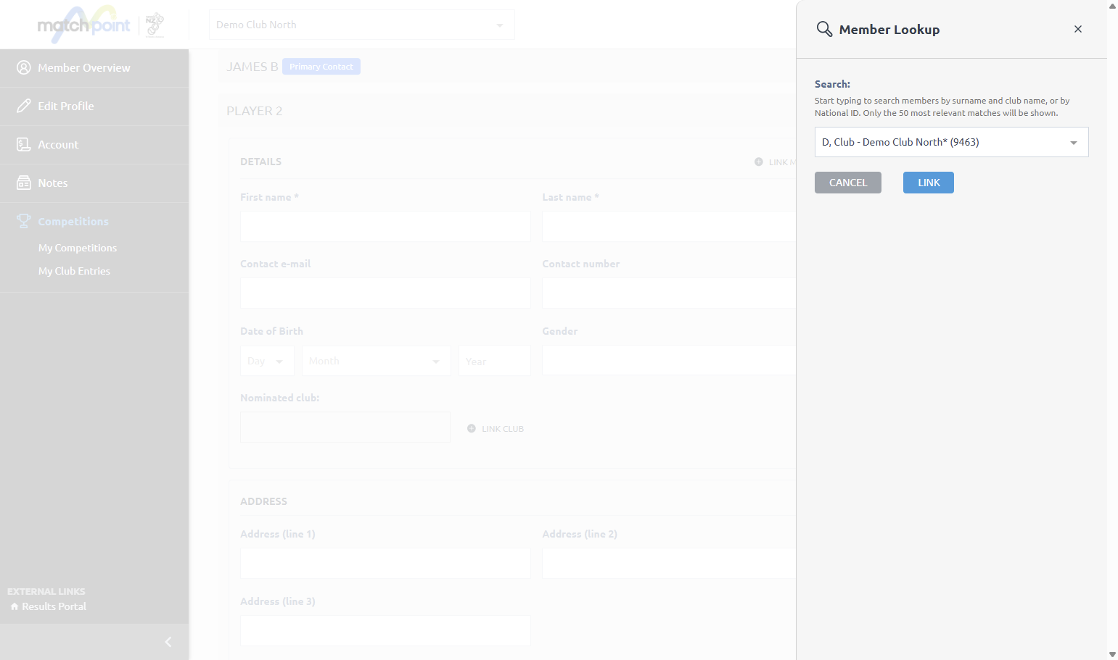This screenshot has width=1118, height=660.
Task: Click the Address (line 3) field
Action: (385, 630)
